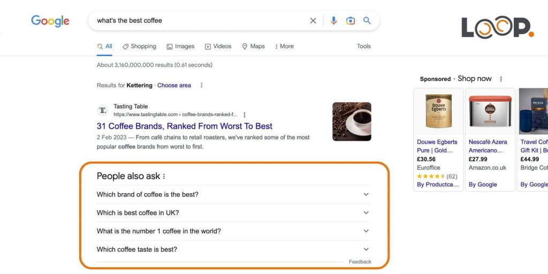Open Douwe Egberts jar product image
Screen dimensions: 548x274
pos(439,111)
